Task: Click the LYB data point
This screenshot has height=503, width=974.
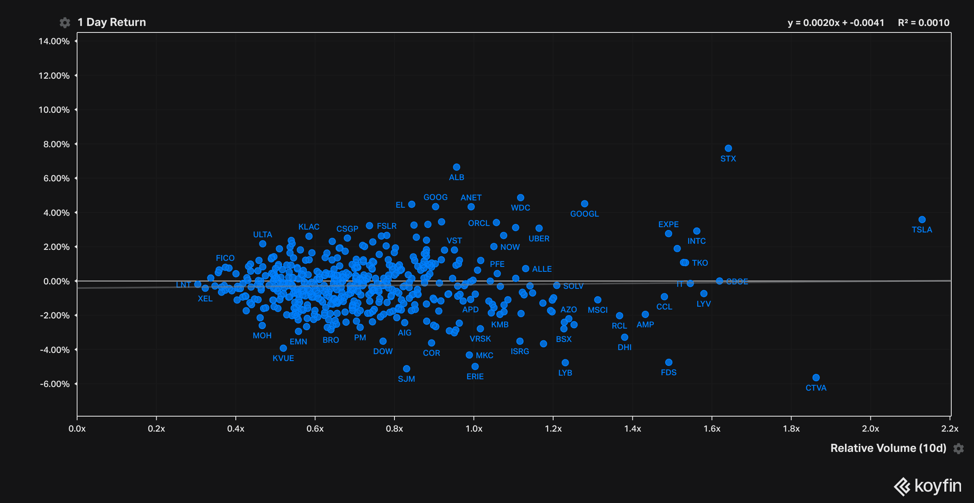Action: tap(565, 363)
